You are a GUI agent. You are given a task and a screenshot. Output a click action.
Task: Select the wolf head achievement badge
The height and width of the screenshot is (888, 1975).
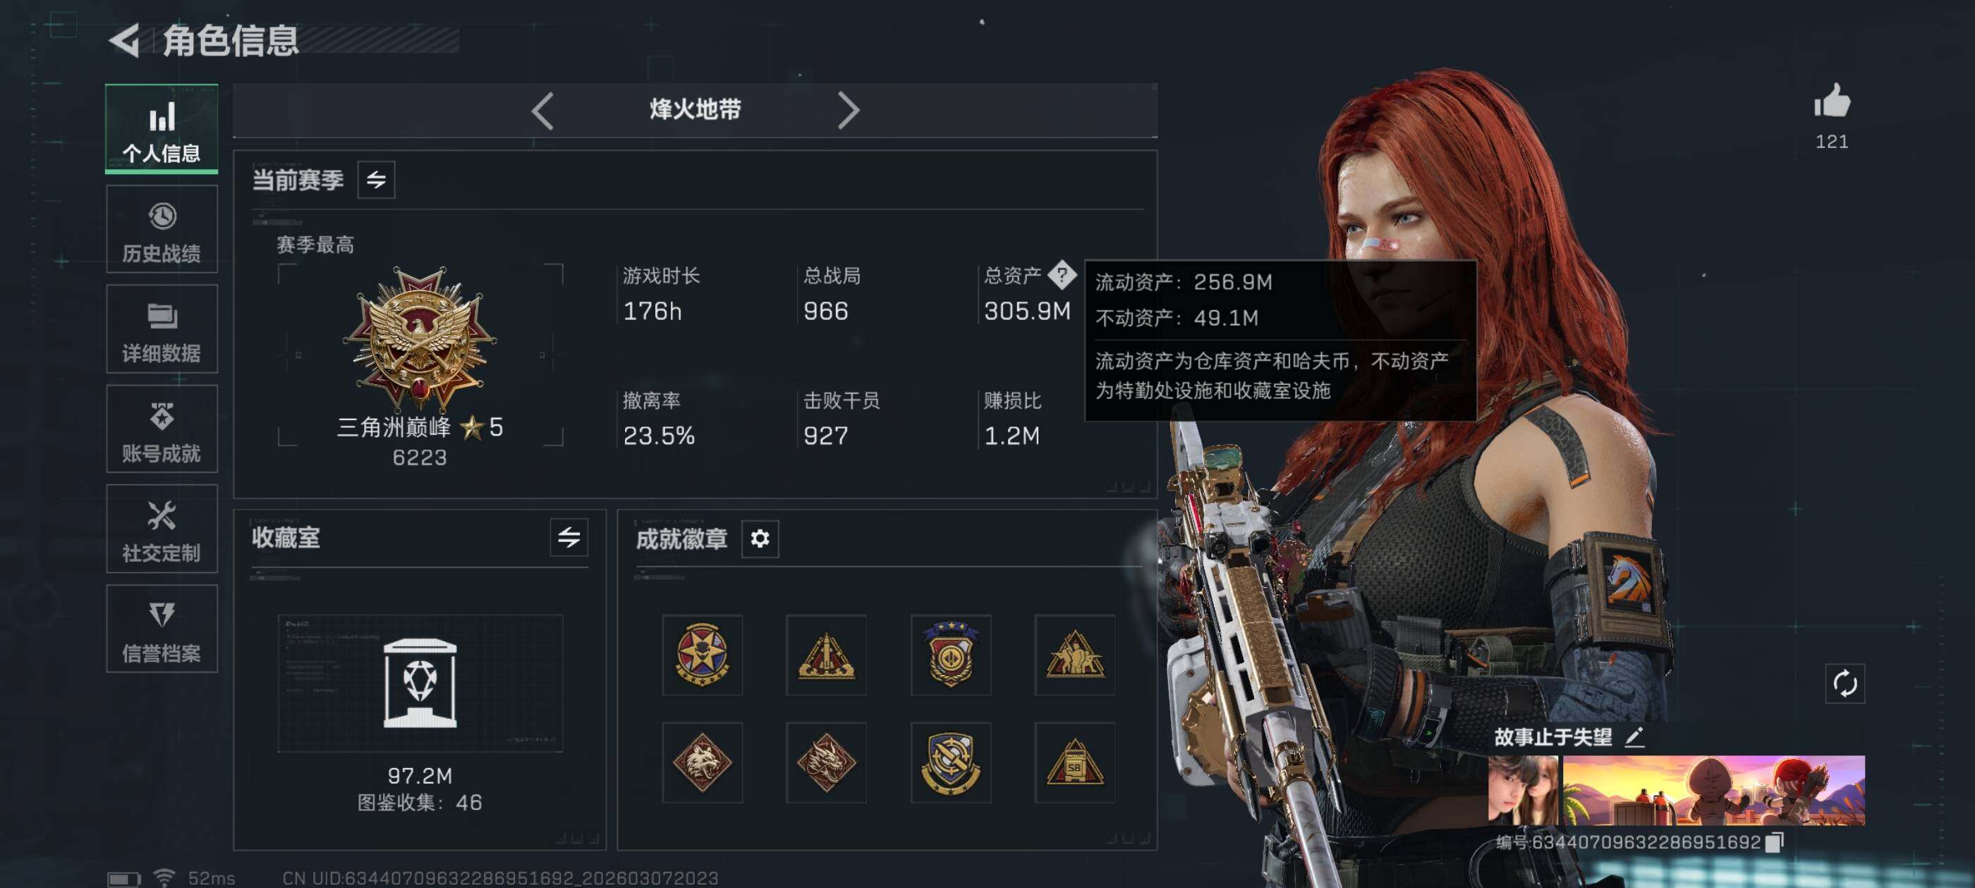click(703, 763)
